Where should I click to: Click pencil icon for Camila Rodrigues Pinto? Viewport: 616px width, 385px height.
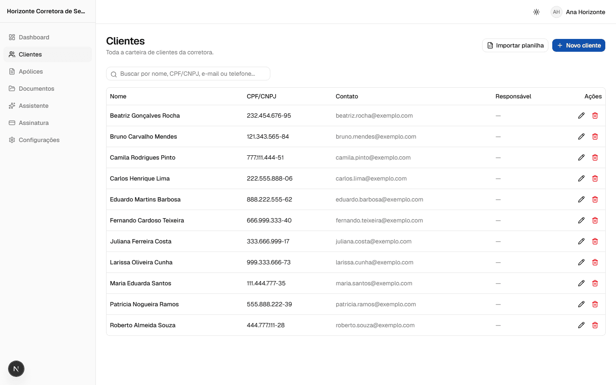(x=581, y=157)
